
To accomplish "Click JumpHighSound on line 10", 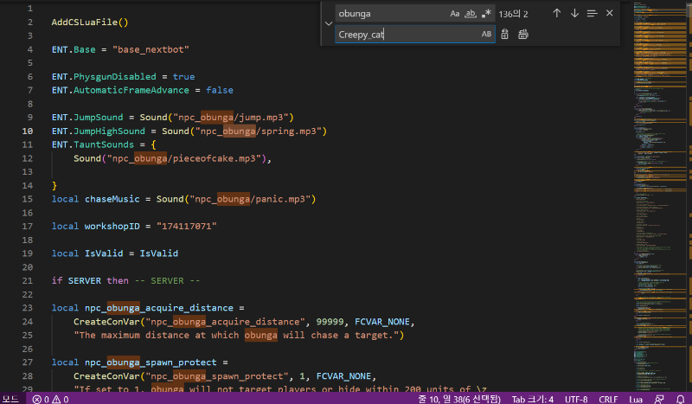I will coord(109,131).
